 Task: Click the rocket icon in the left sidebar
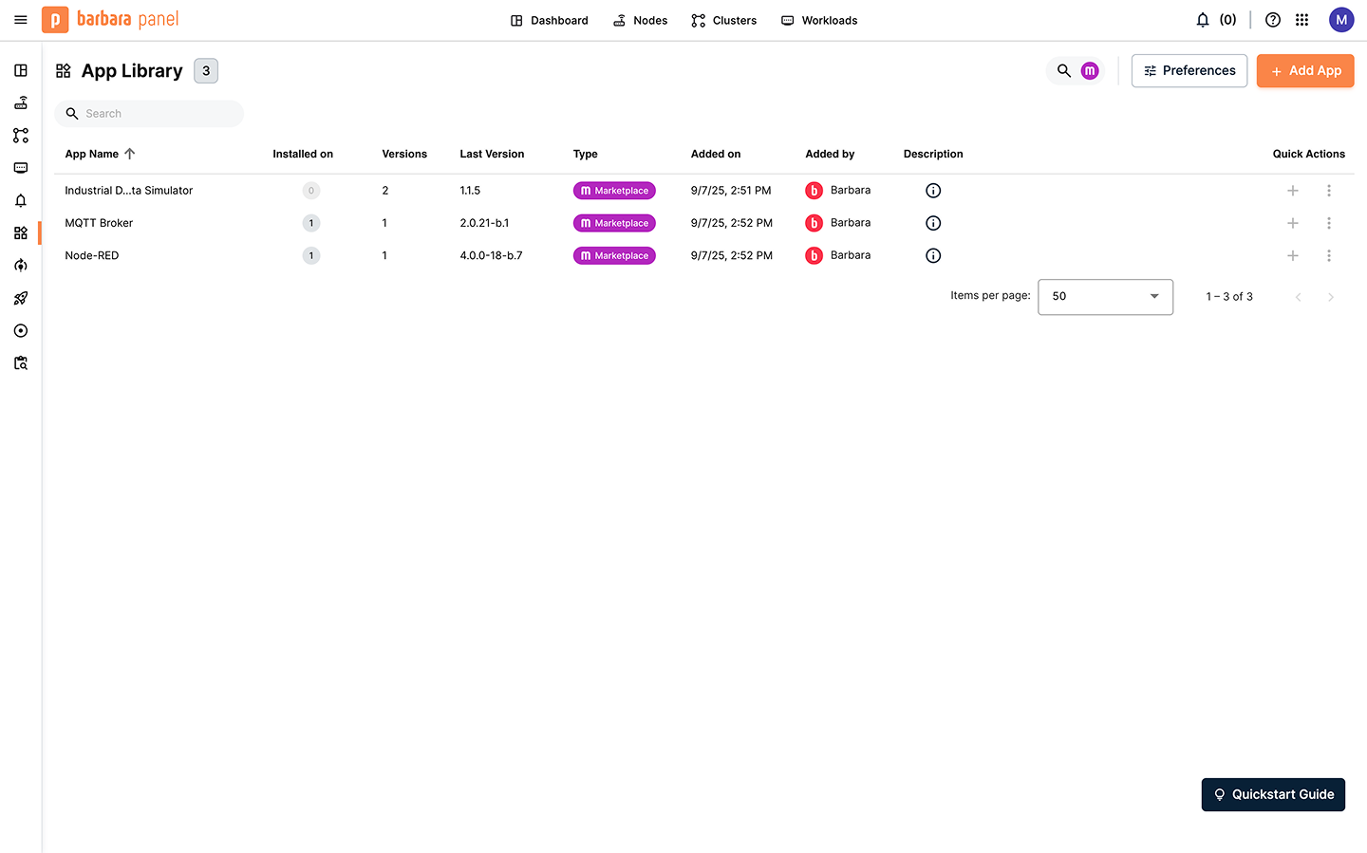[x=21, y=298]
